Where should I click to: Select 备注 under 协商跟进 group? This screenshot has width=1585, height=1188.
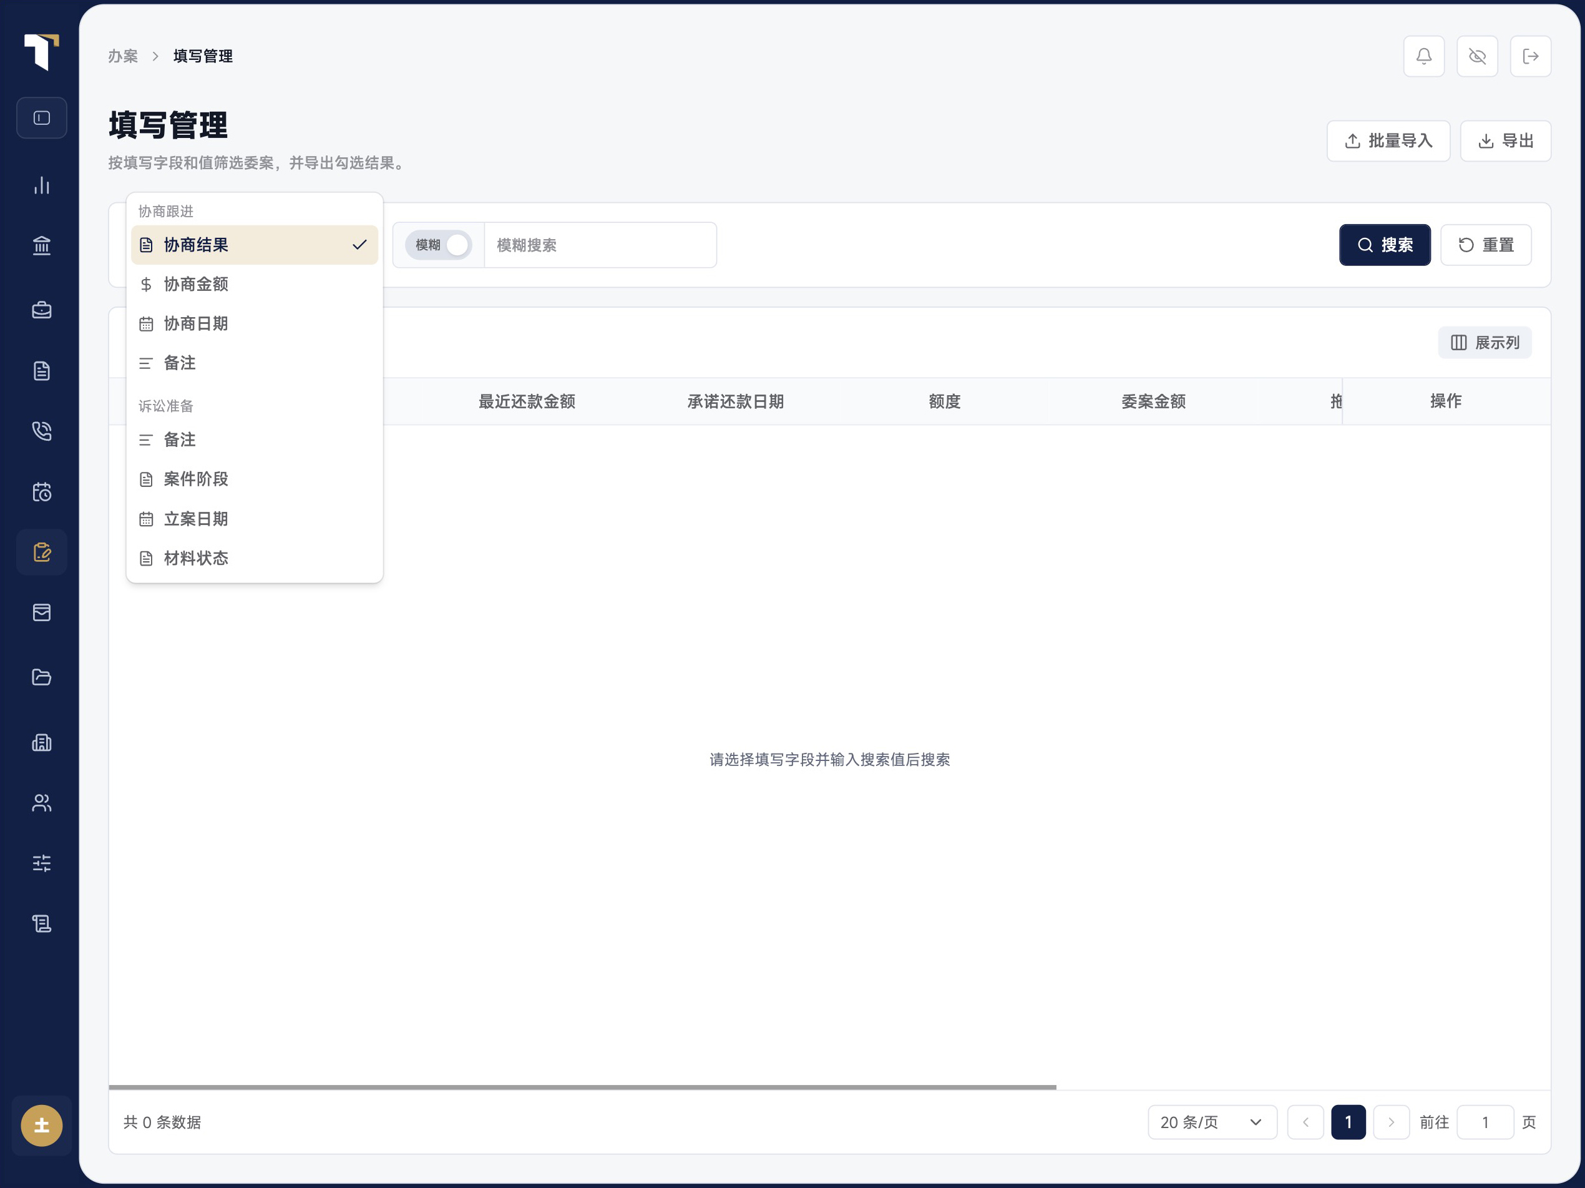click(x=255, y=363)
